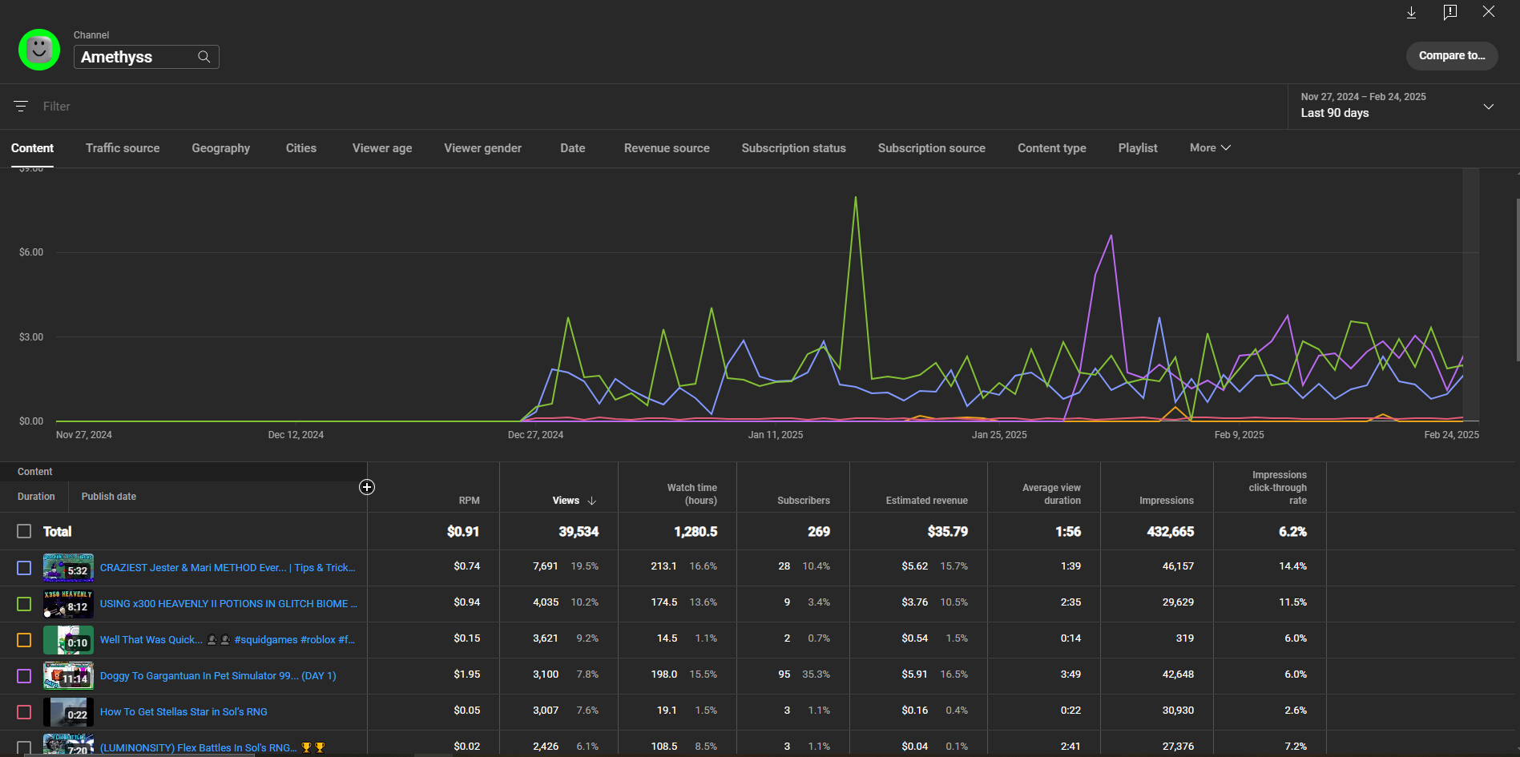Click the Total estimated revenue $35.79

(947, 531)
